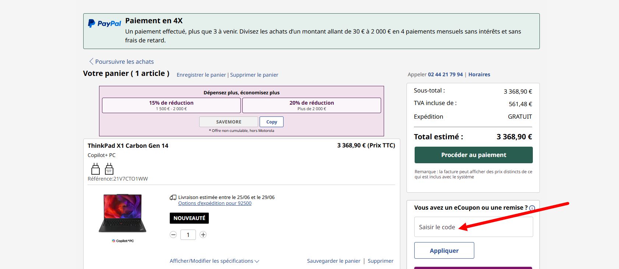The height and width of the screenshot is (269, 619).
Task: Click the Total estimé amount 3 368,90 €
Action: pos(514,137)
